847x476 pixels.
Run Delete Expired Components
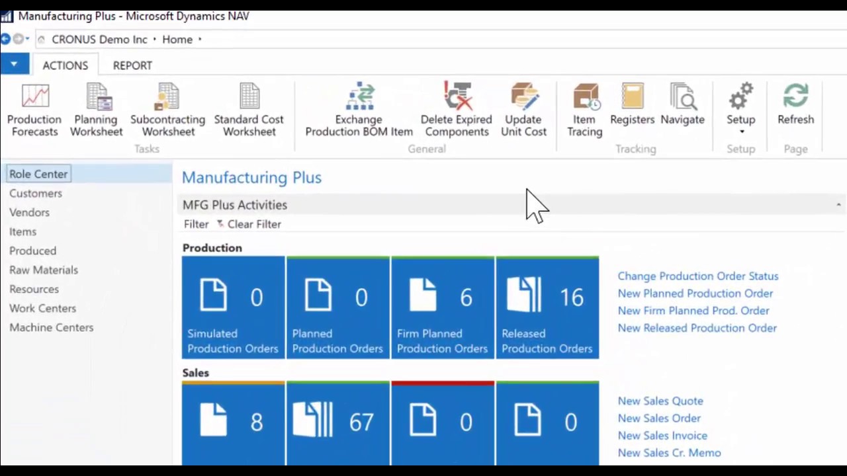coord(457,110)
